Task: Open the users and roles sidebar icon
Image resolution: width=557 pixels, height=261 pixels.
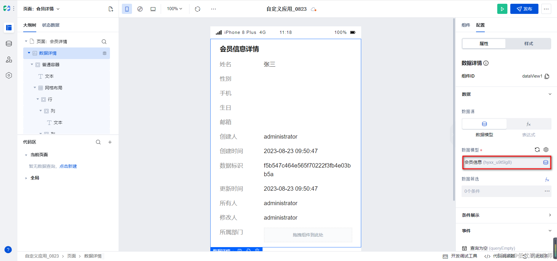Action: [9, 60]
